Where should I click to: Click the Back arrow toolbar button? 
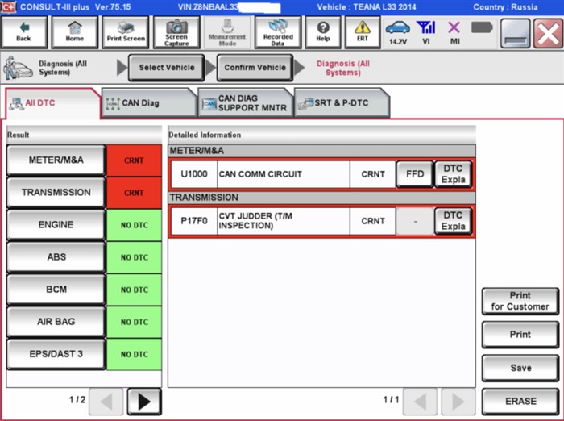(x=23, y=31)
